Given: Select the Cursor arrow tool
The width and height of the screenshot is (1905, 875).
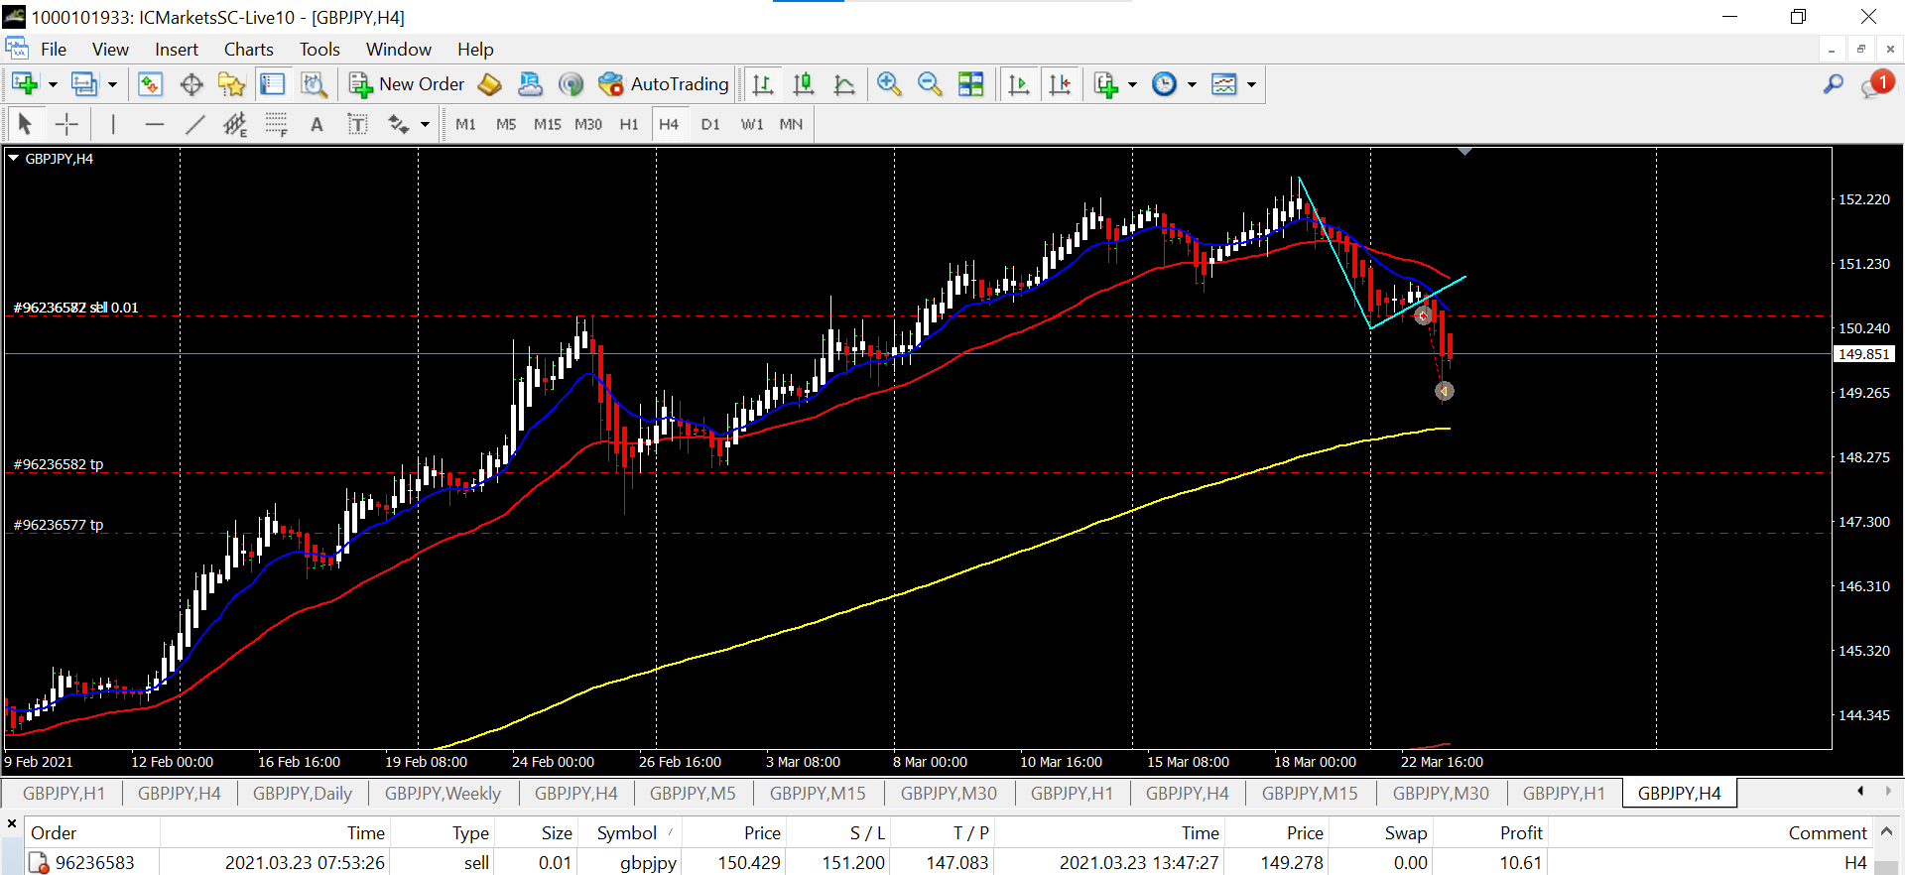Looking at the screenshot, I should point(25,124).
